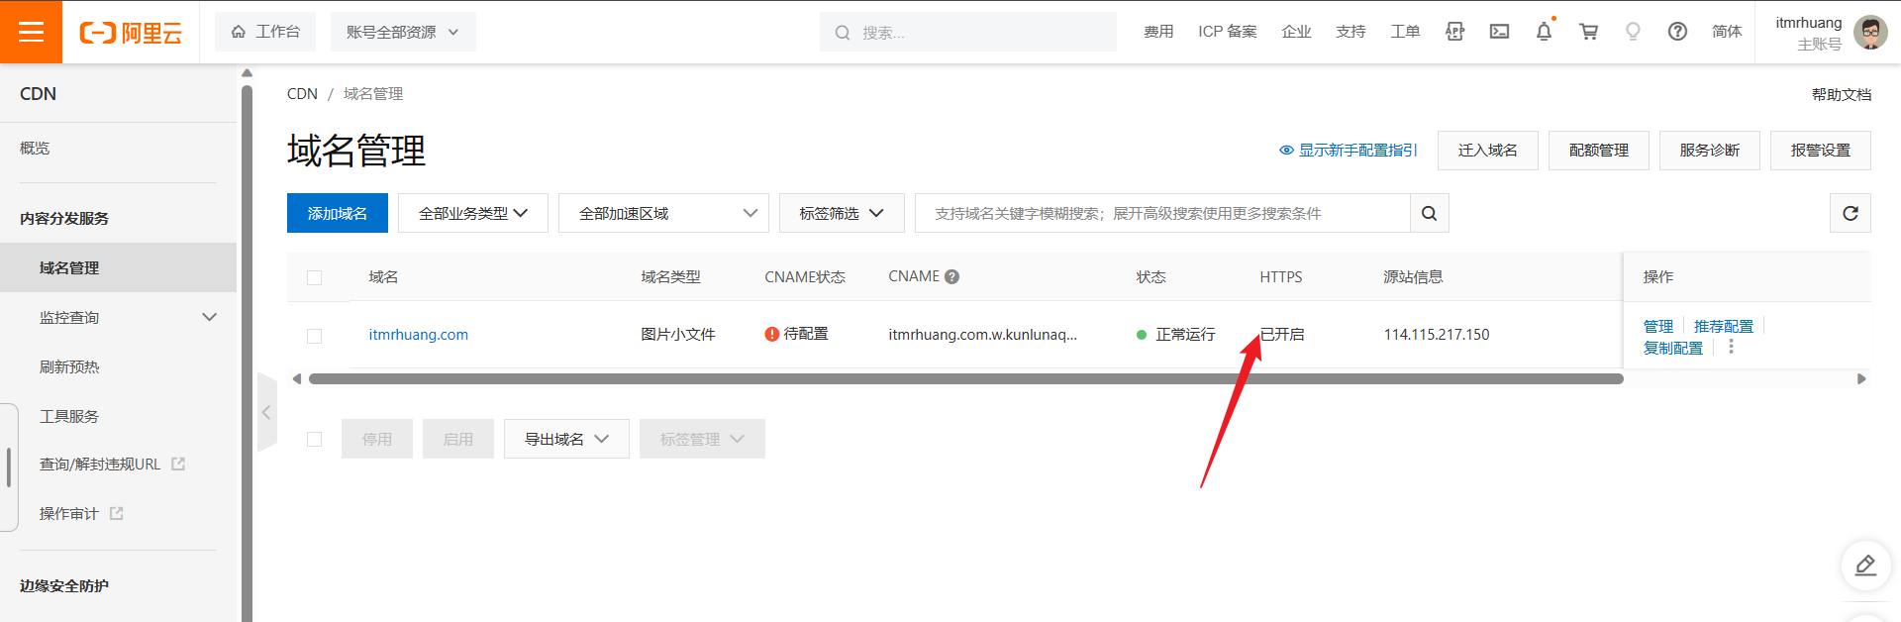Open the 账号全部资源 dropdown
Image resolution: width=1901 pixels, height=622 pixels.
pyautogui.click(x=403, y=32)
